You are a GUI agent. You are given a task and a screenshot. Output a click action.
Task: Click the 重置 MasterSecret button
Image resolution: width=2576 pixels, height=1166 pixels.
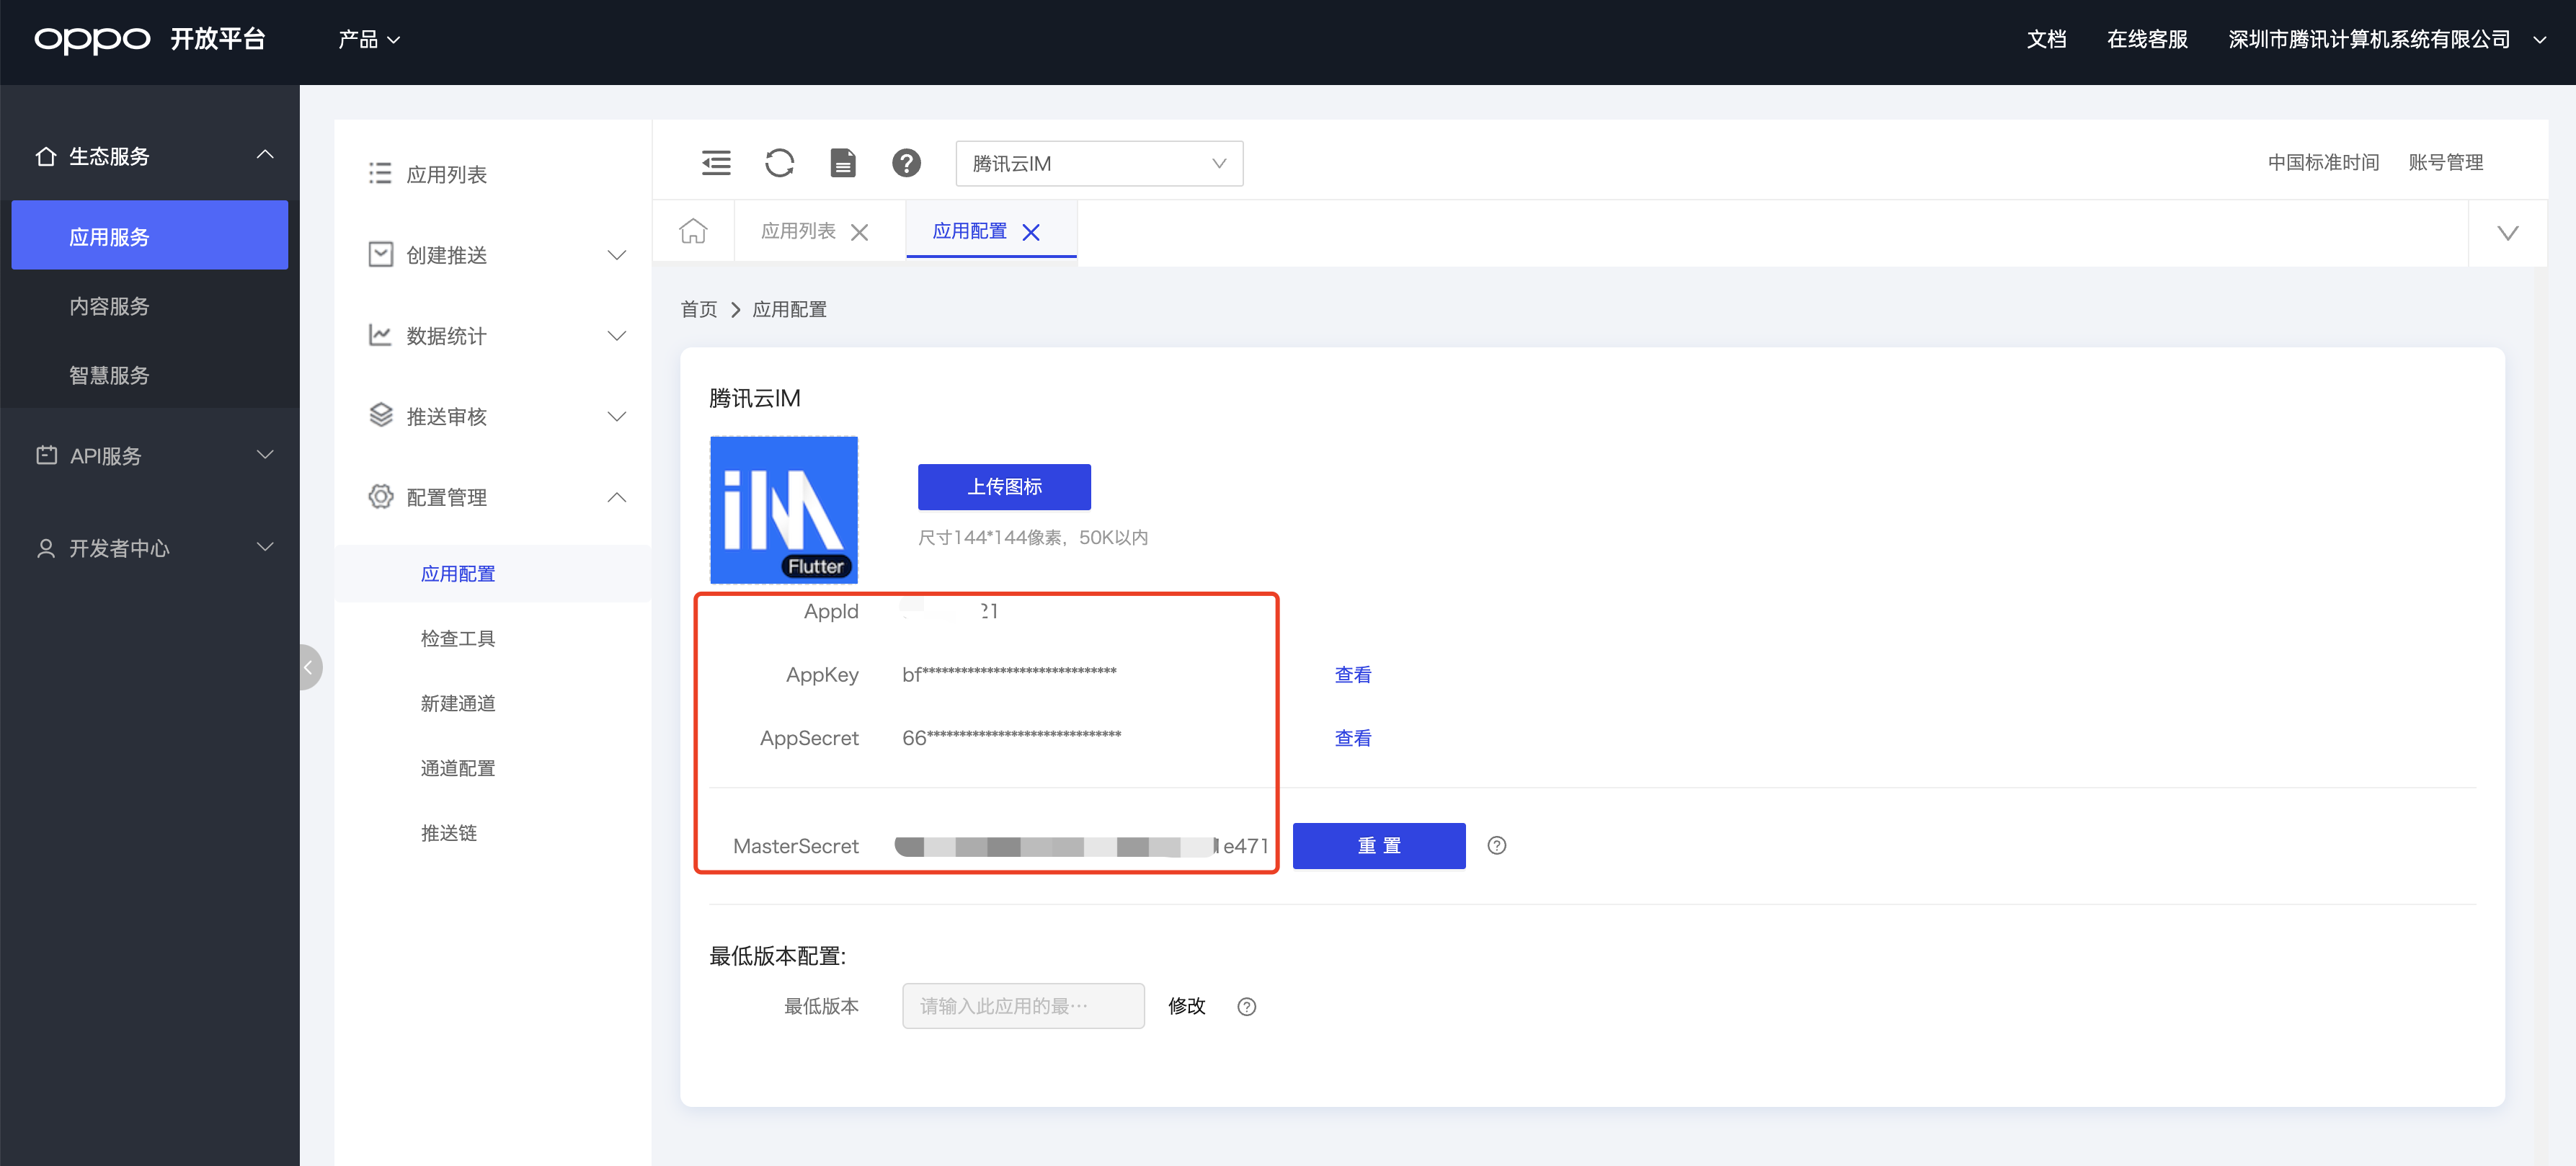coord(1379,846)
